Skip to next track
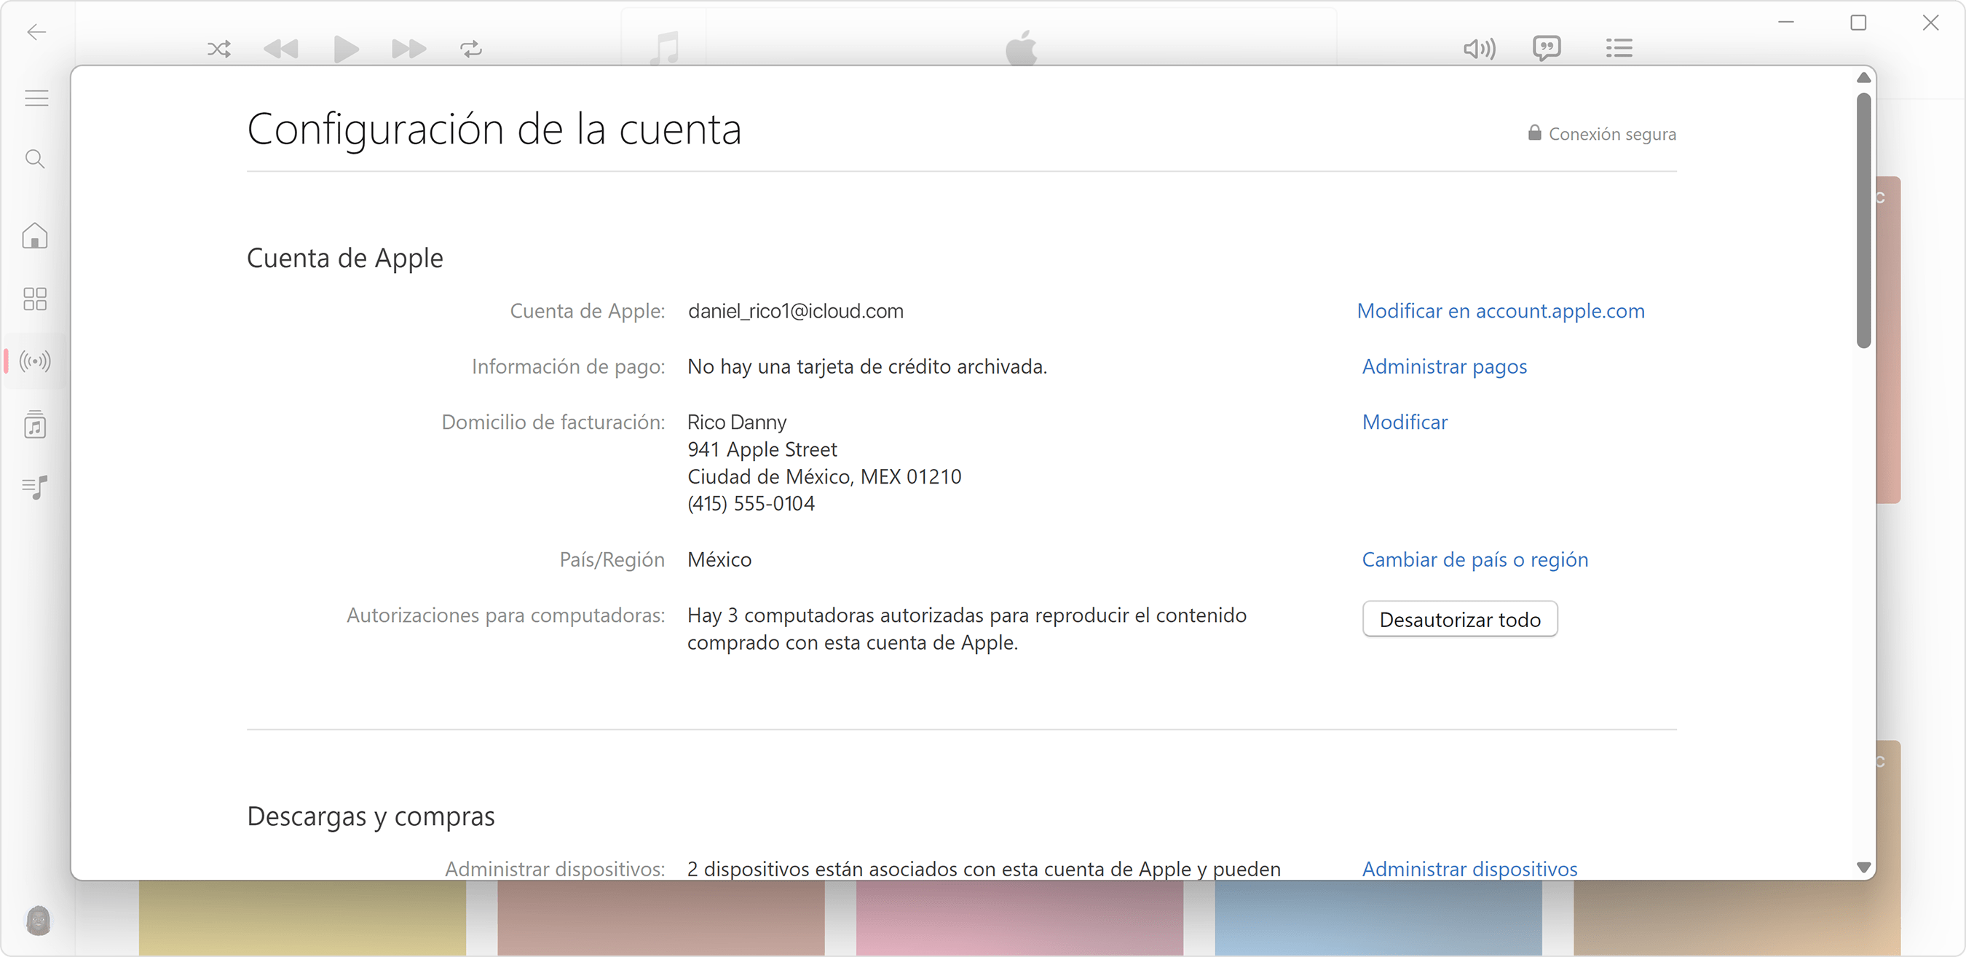 (x=409, y=50)
